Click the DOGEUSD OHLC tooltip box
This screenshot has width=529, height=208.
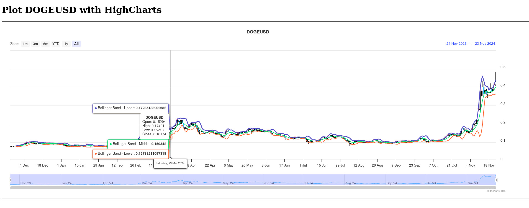[x=154, y=126]
